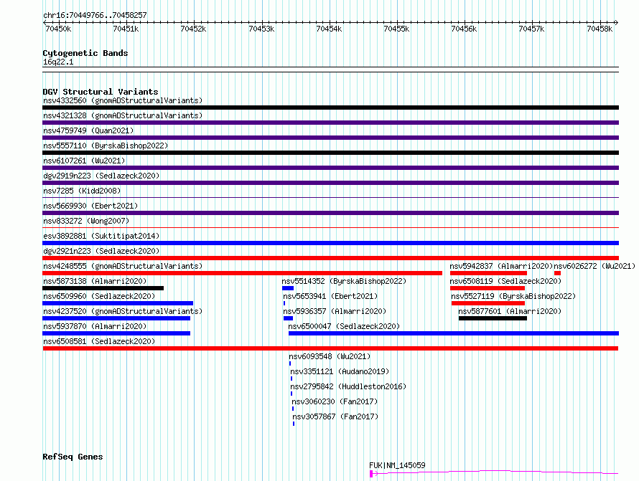Select the 16q22.1 cytogenetic band label
The height and width of the screenshot is (481, 639).
click(x=58, y=62)
